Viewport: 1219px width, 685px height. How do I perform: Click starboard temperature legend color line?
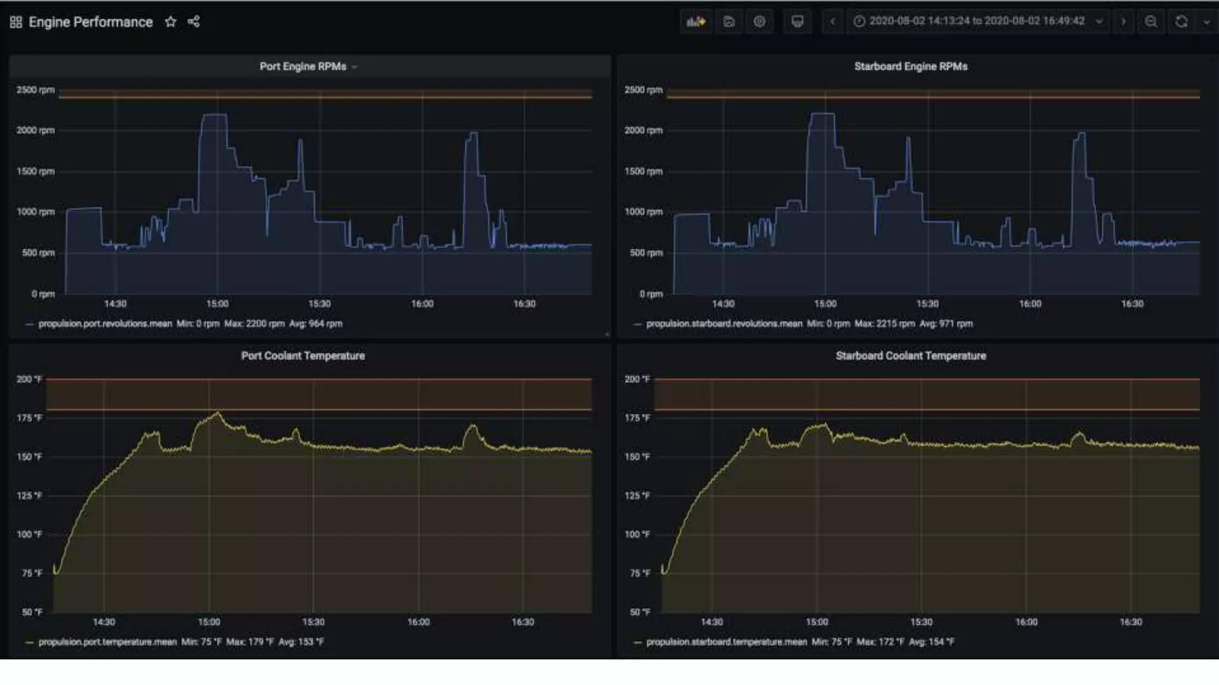point(637,642)
